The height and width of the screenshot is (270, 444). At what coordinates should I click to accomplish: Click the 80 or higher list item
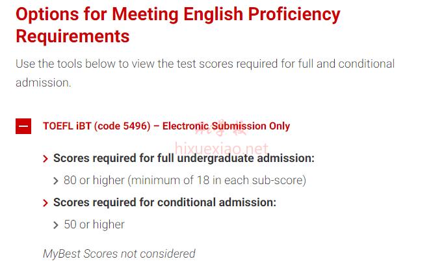[185, 180]
